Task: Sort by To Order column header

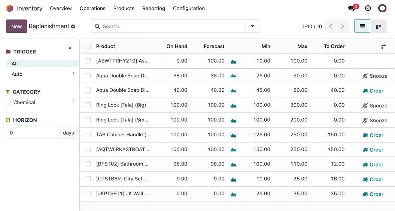Action: (x=334, y=46)
